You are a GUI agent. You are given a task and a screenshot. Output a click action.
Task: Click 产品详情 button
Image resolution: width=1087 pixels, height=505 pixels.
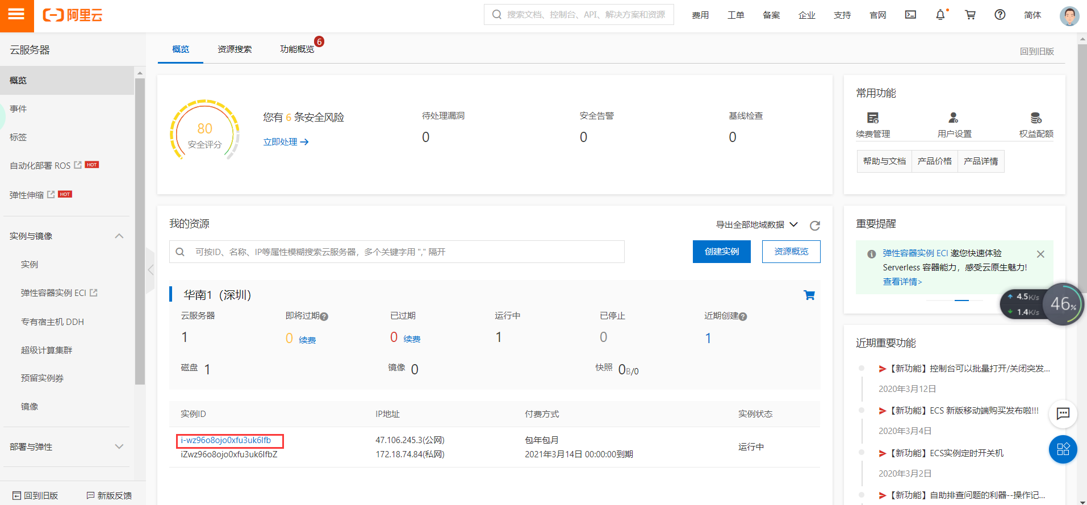[981, 161]
